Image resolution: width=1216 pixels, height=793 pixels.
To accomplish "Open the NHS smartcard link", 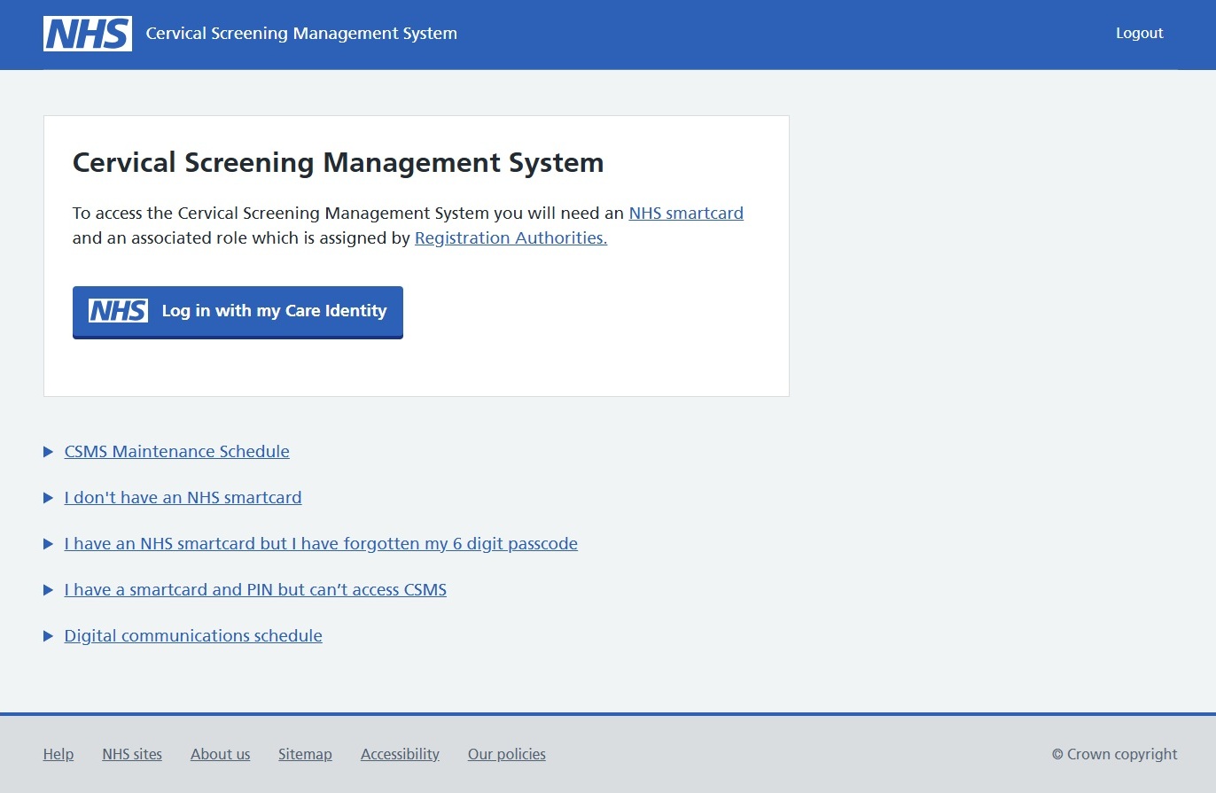I will 686,213.
